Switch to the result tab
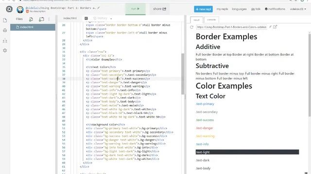Image resolution: width=311 pixels, height=174 pixels. [196, 20]
